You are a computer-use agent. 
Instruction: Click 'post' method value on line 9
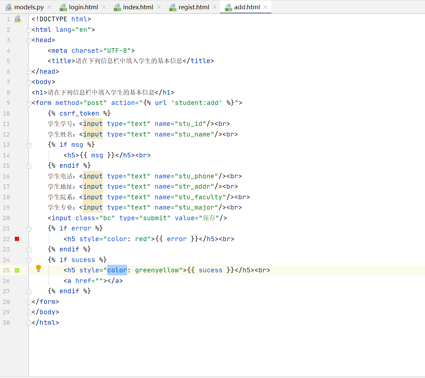point(95,103)
